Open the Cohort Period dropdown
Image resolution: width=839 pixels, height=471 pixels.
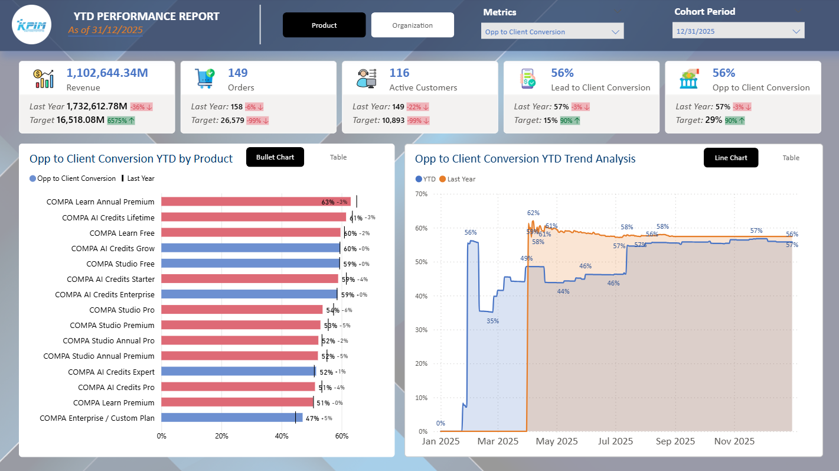pos(739,31)
